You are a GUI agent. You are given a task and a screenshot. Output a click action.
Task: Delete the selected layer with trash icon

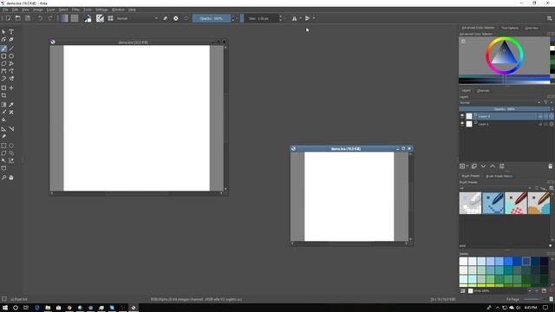coord(550,166)
